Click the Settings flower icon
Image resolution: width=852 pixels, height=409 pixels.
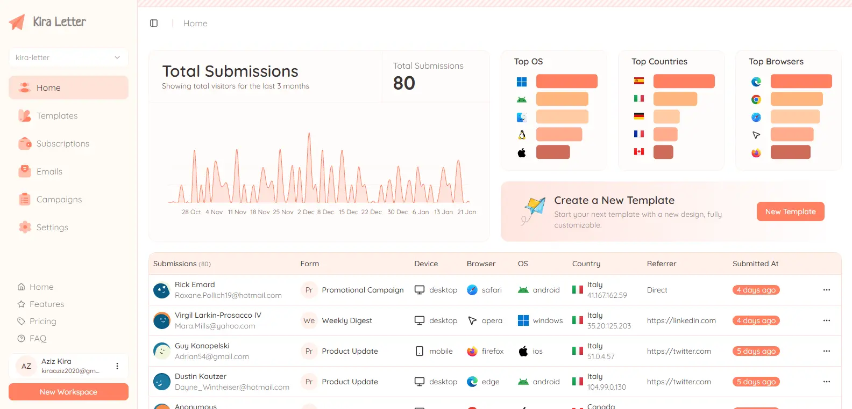[x=25, y=227]
